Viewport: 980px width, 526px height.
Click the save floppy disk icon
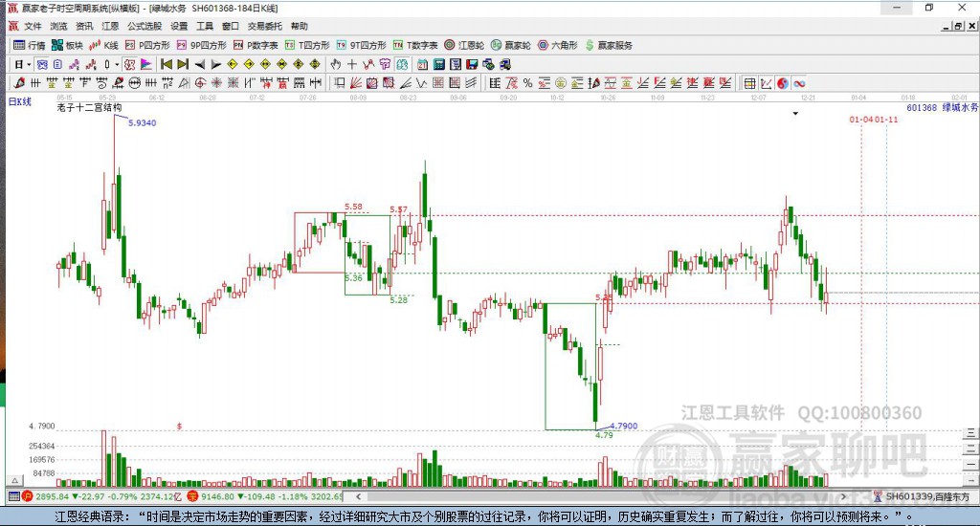tap(472, 64)
